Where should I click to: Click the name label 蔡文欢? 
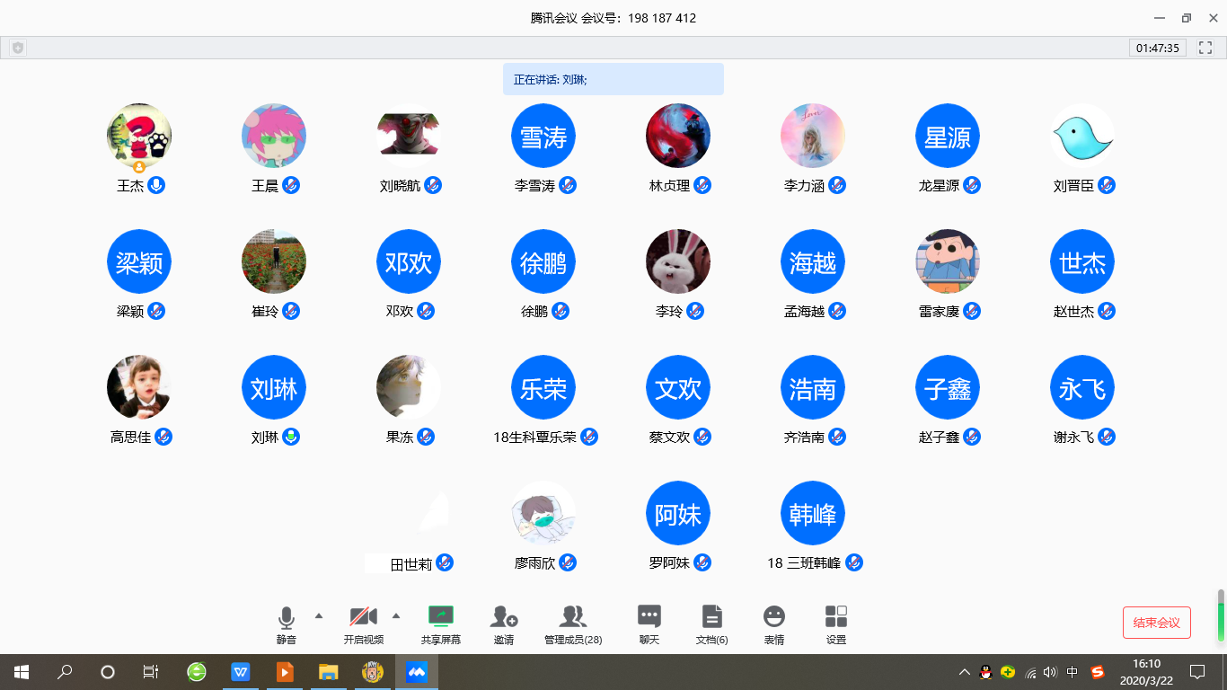coord(669,438)
